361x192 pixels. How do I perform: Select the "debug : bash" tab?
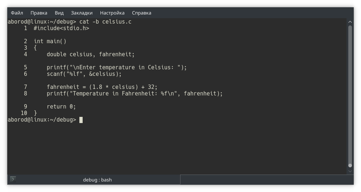tap(97, 180)
